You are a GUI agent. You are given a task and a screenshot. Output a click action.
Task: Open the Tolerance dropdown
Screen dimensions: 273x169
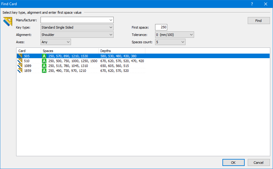[191, 35]
